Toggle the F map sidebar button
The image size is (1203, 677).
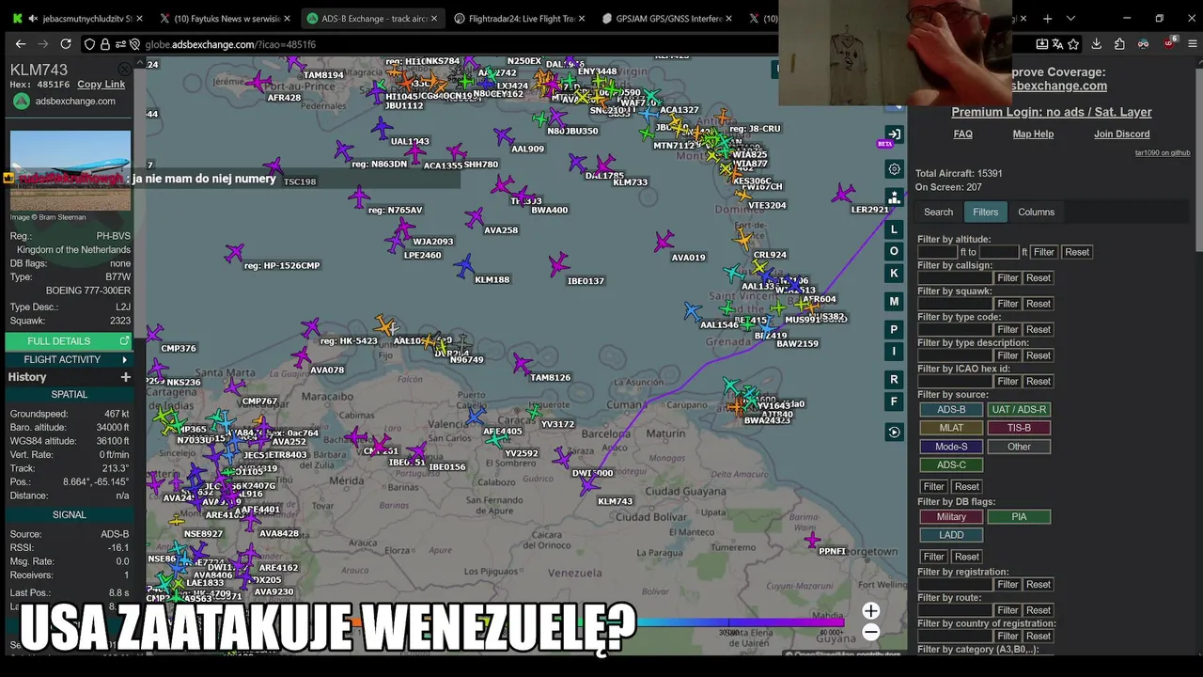(x=894, y=401)
